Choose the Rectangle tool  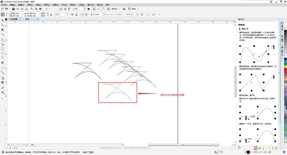tap(2, 49)
